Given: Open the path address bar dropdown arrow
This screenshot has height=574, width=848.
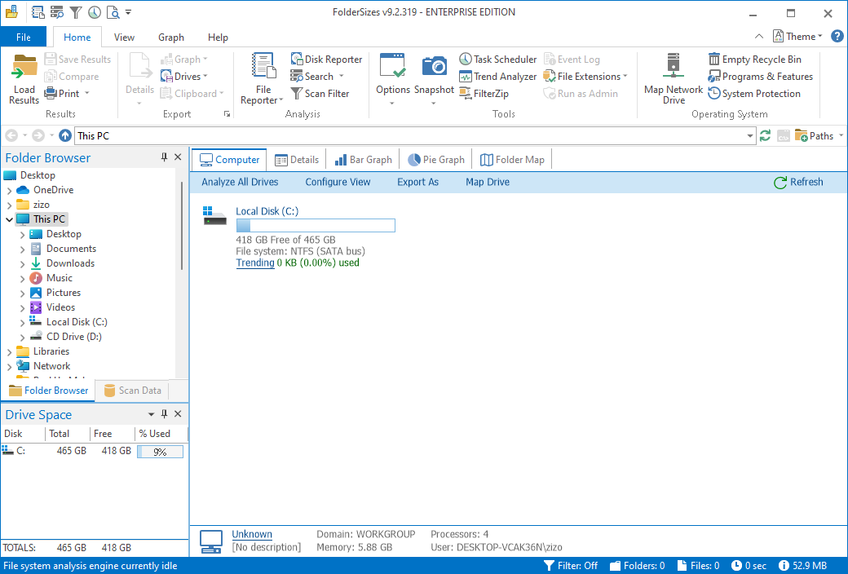Looking at the screenshot, I should [749, 136].
